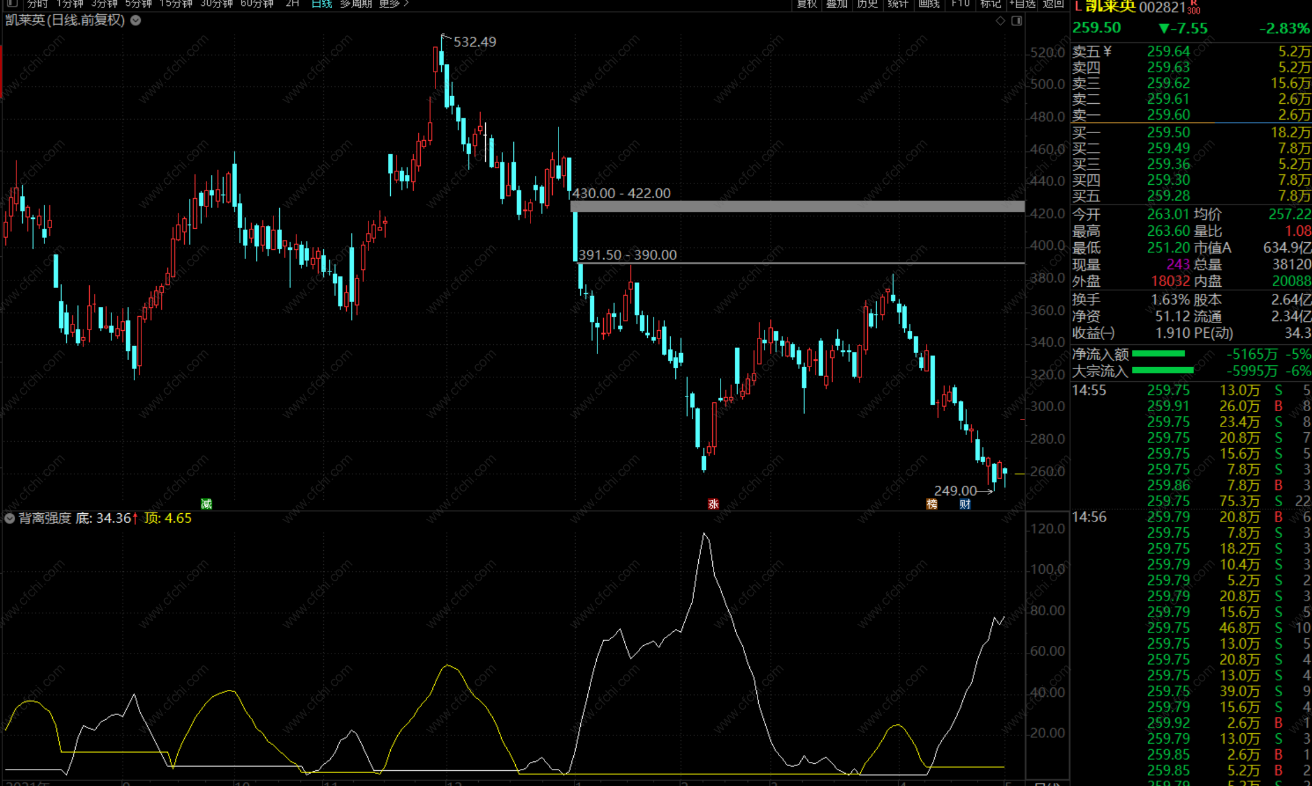Click the 复权 toolbar button
1312x786 pixels.
point(807,4)
